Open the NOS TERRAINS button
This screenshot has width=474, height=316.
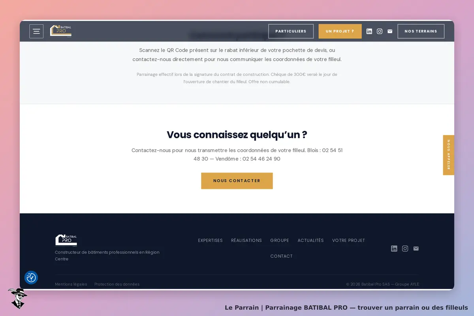(x=421, y=31)
